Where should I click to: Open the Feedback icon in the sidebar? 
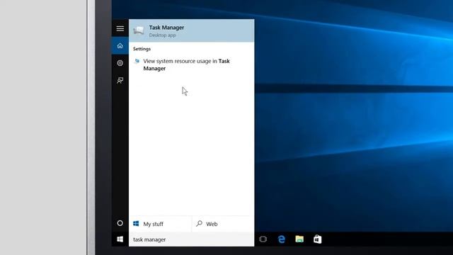(120, 80)
